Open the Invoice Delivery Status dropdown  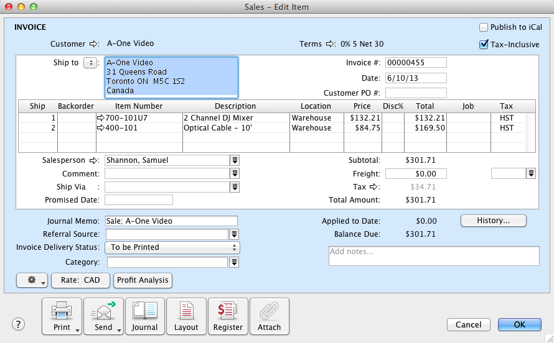tap(172, 247)
